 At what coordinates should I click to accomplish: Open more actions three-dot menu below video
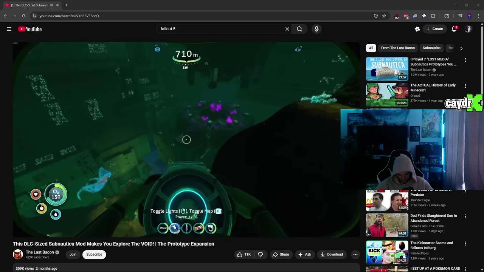(355, 255)
